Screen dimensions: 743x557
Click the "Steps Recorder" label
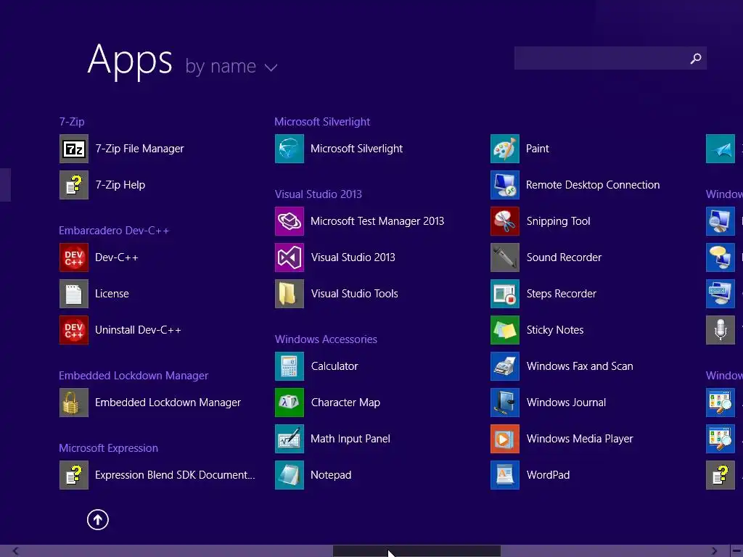pos(561,294)
